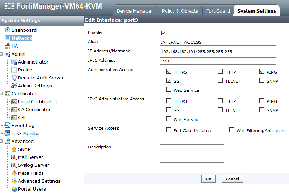
Task: Click the IP Address/Netmask field
Action: tap(218, 52)
